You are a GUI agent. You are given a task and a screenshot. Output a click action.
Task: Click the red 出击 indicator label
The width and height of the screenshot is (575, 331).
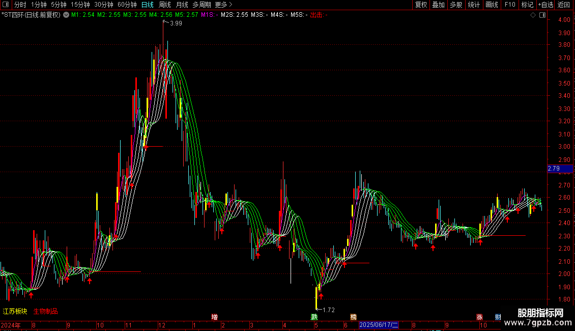(x=319, y=15)
